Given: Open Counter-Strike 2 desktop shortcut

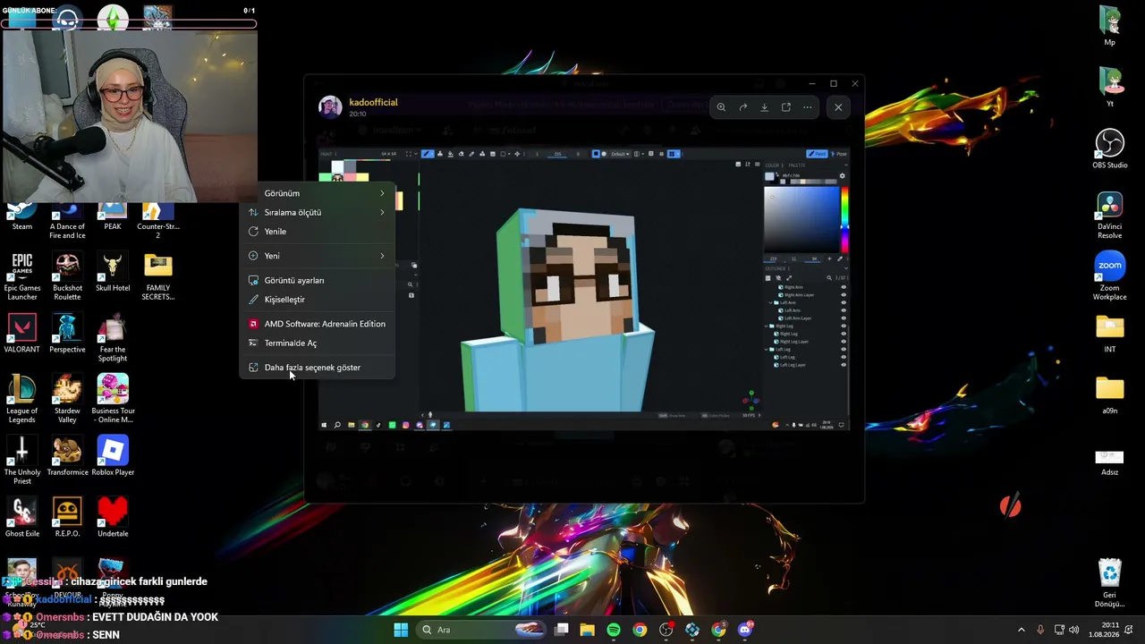Looking at the screenshot, I should coord(158,221).
